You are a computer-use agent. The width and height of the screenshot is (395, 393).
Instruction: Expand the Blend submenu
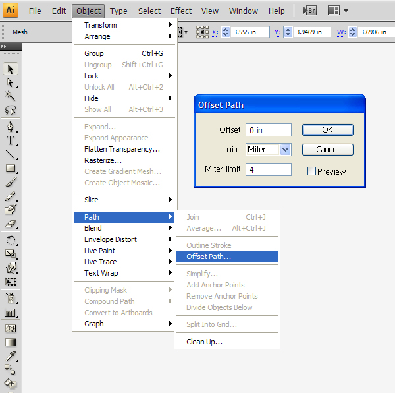124,228
